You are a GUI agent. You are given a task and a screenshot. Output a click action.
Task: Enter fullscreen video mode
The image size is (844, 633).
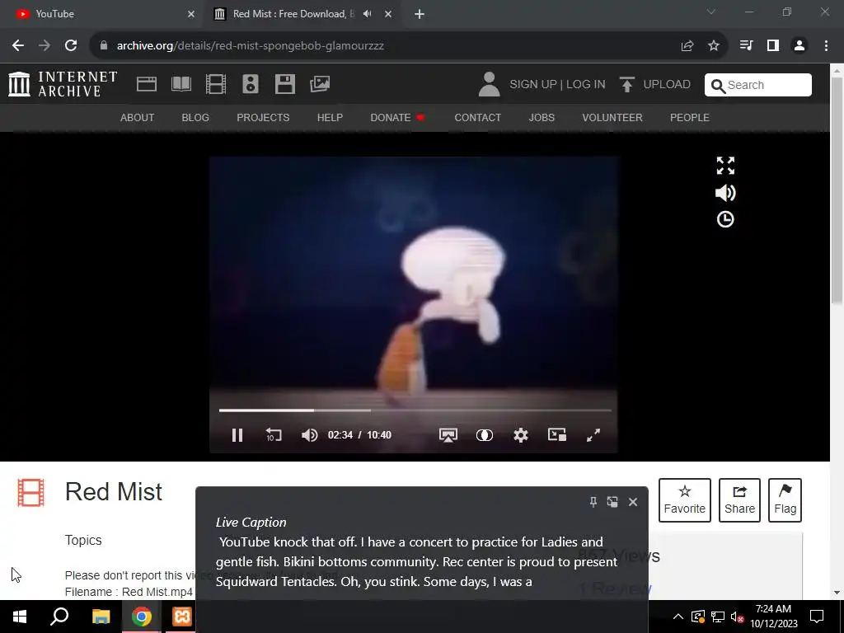[593, 435]
